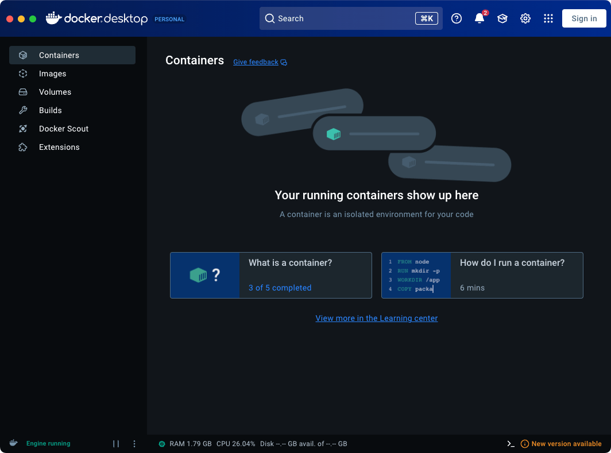Open notifications bell with 2 badge

(x=479, y=18)
